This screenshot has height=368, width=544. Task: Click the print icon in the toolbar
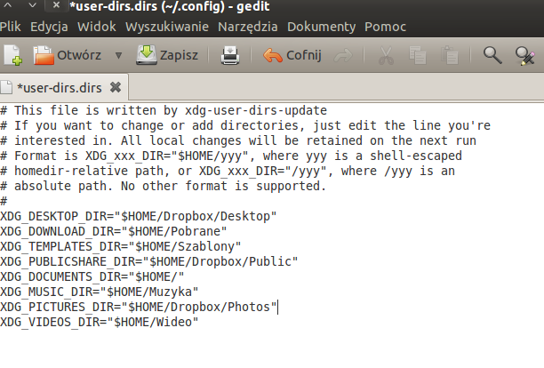coord(230,55)
